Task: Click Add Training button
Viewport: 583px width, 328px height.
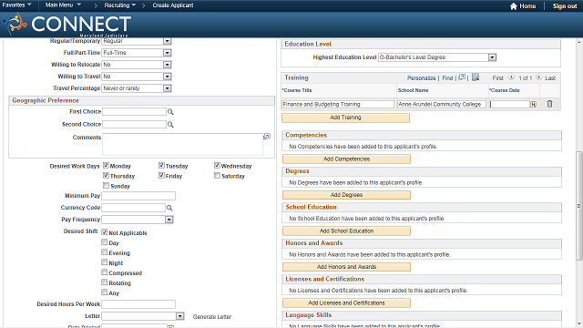Action: click(x=346, y=118)
